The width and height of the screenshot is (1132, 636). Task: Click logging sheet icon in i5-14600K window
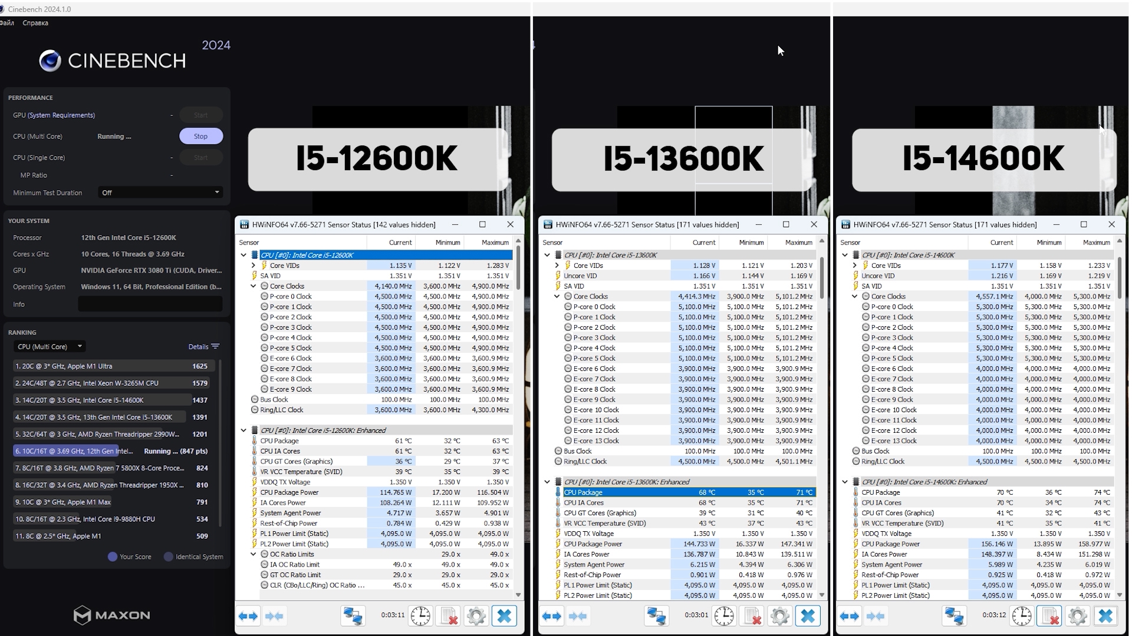coord(1049,616)
